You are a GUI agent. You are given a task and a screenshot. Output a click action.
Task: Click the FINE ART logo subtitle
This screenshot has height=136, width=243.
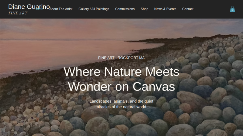point(18,13)
